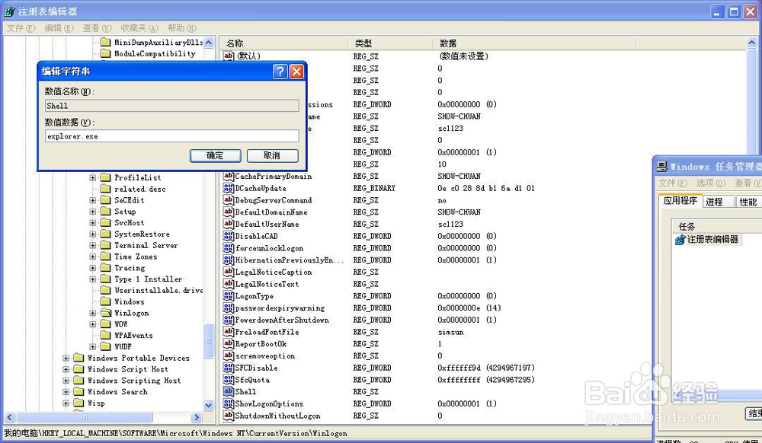Expand the Setup tree node

[93, 212]
